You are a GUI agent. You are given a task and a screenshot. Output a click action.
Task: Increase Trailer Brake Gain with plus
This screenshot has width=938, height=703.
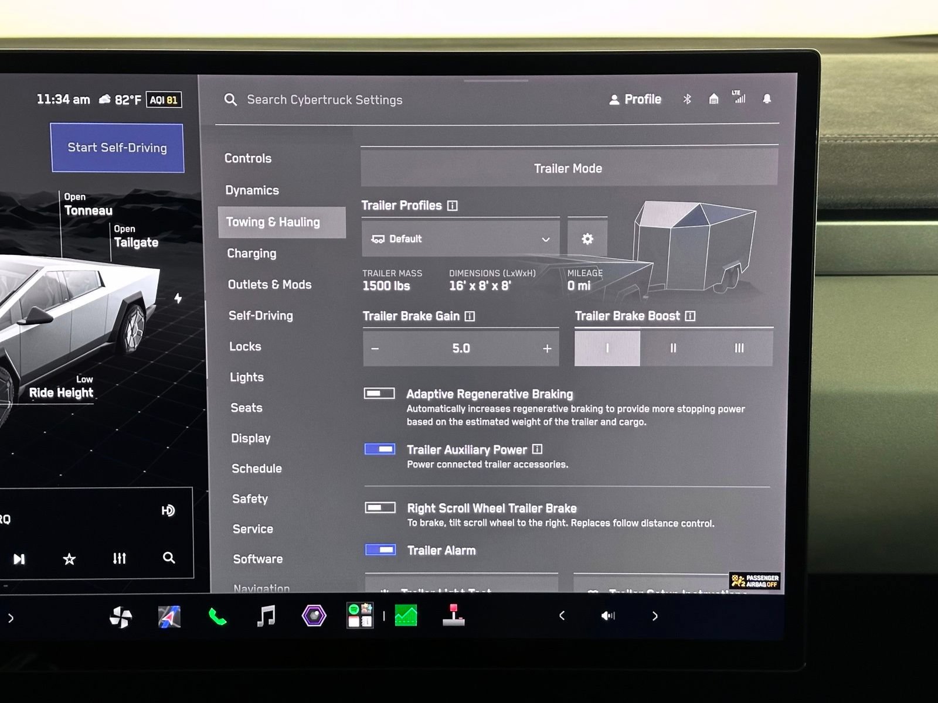tap(547, 349)
